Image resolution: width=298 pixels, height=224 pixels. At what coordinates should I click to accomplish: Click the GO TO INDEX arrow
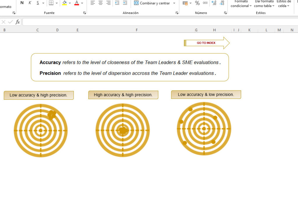coord(207,43)
